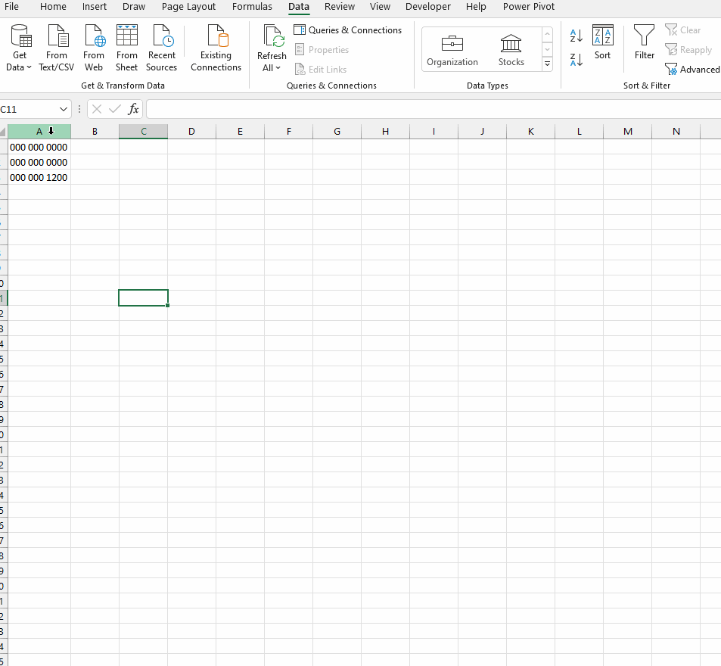Switch to the Formulas tab

252,7
